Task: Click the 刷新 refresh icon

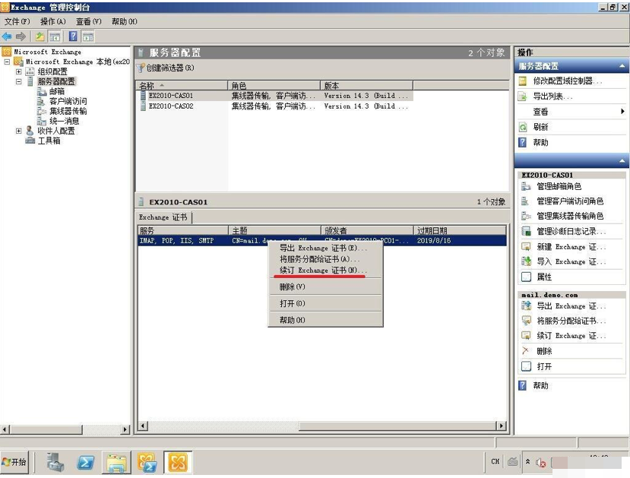Action: pos(523,128)
